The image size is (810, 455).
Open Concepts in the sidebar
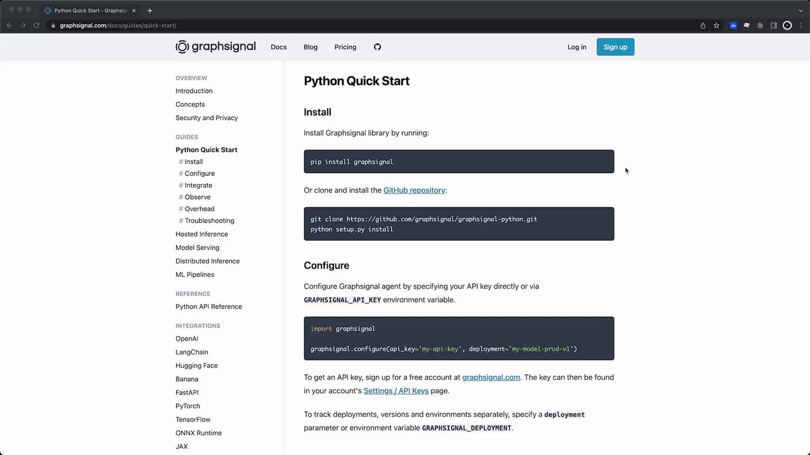(190, 104)
